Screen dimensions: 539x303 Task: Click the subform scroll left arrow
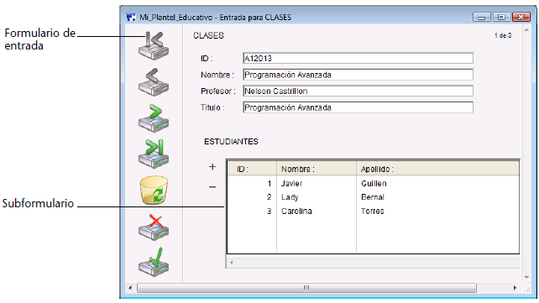pyautogui.click(x=232, y=263)
